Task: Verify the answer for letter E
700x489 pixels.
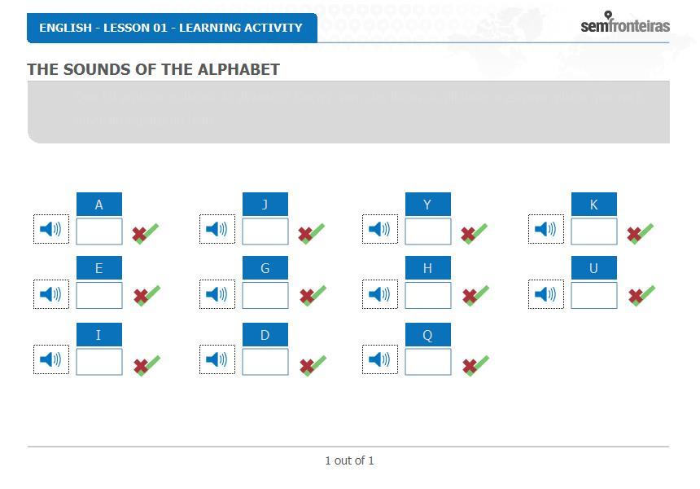Action: pyautogui.click(x=147, y=296)
